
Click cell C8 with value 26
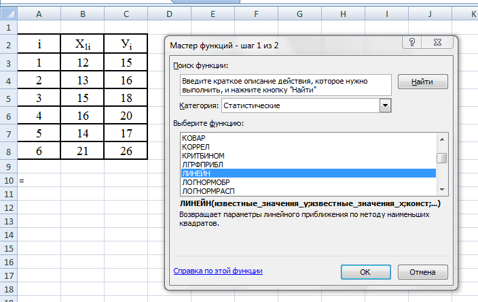(x=126, y=151)
